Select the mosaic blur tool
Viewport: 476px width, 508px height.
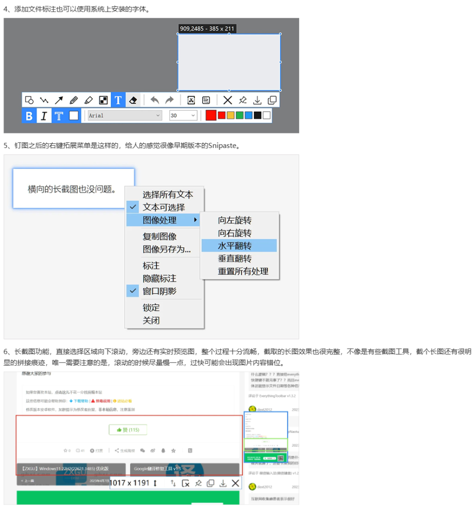103,100
